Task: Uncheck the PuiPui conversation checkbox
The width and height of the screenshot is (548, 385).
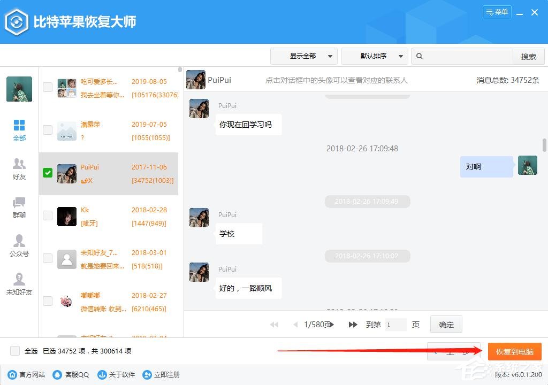Action: tap(47, 173)
